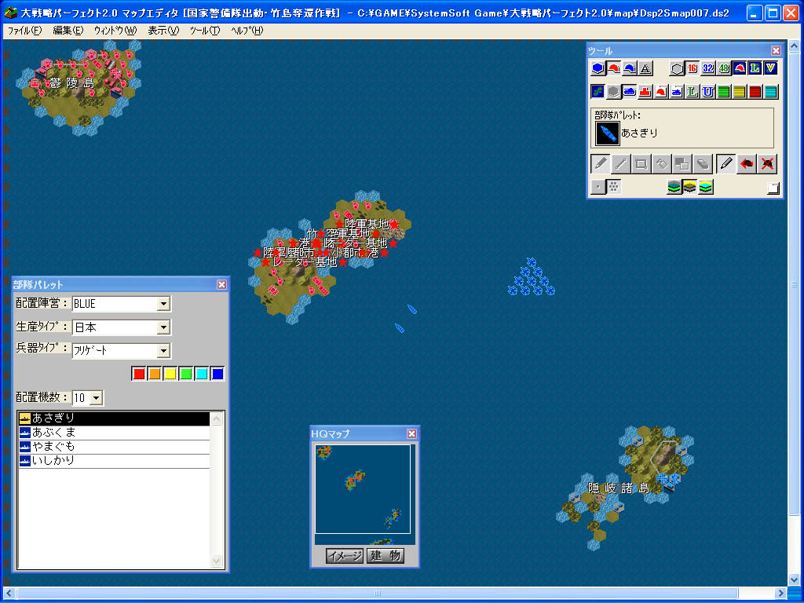Screen dimensions: 804x603
Task: Click the green L icon in second row
Action: coord(693,92)
